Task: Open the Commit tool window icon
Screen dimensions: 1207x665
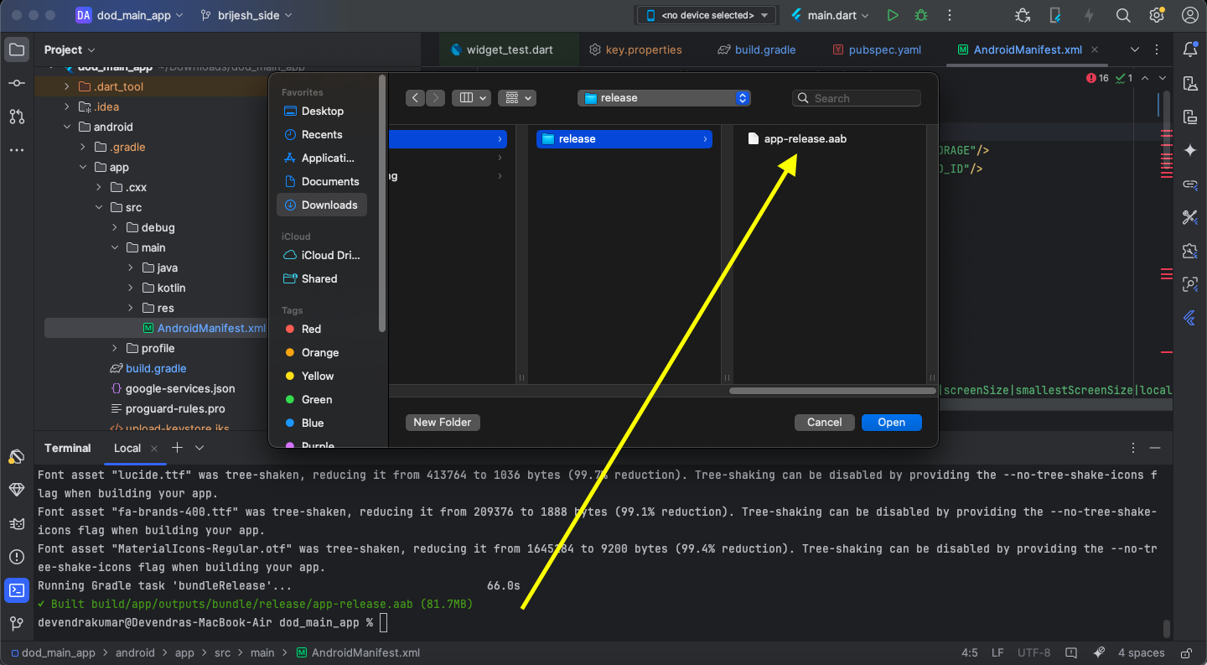Action: [17, 83]
